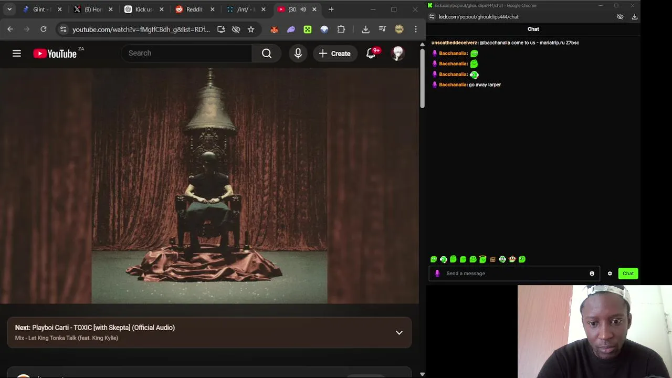Image resolution: width=672 pixels, height=378 pixels.
Task: Open the Extensions puzzle menu
Action: 341,29
